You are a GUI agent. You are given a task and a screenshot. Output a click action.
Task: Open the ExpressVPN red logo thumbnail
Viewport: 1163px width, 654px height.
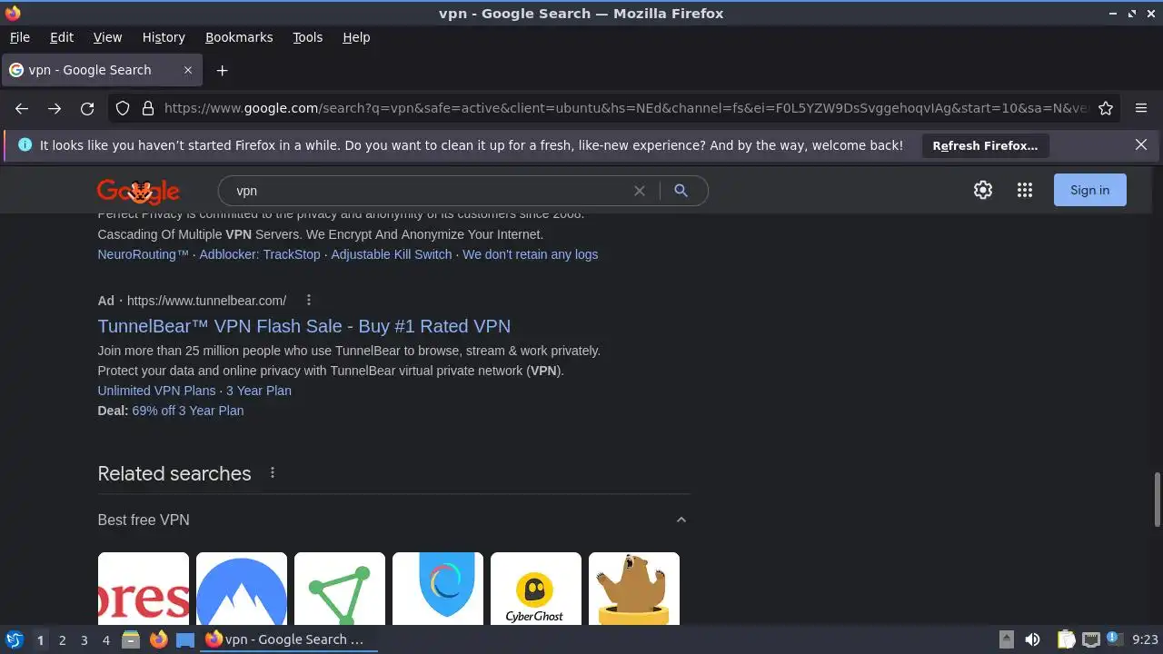[144, 588]
